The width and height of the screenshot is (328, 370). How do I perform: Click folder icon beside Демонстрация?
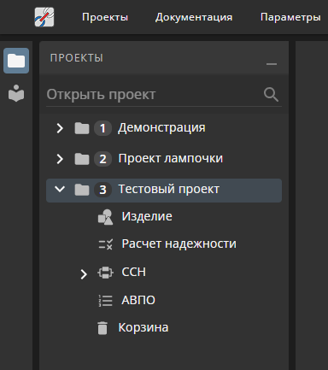(82, 128)
